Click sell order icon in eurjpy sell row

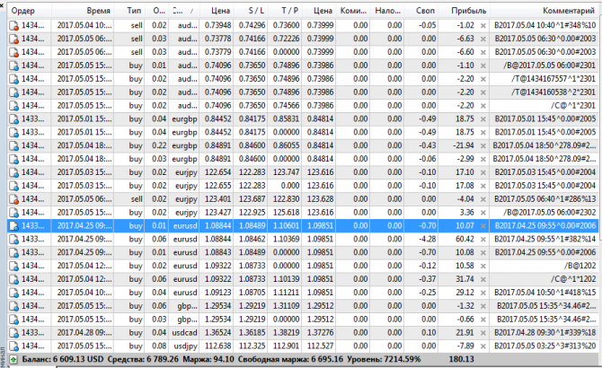[14, 199]
